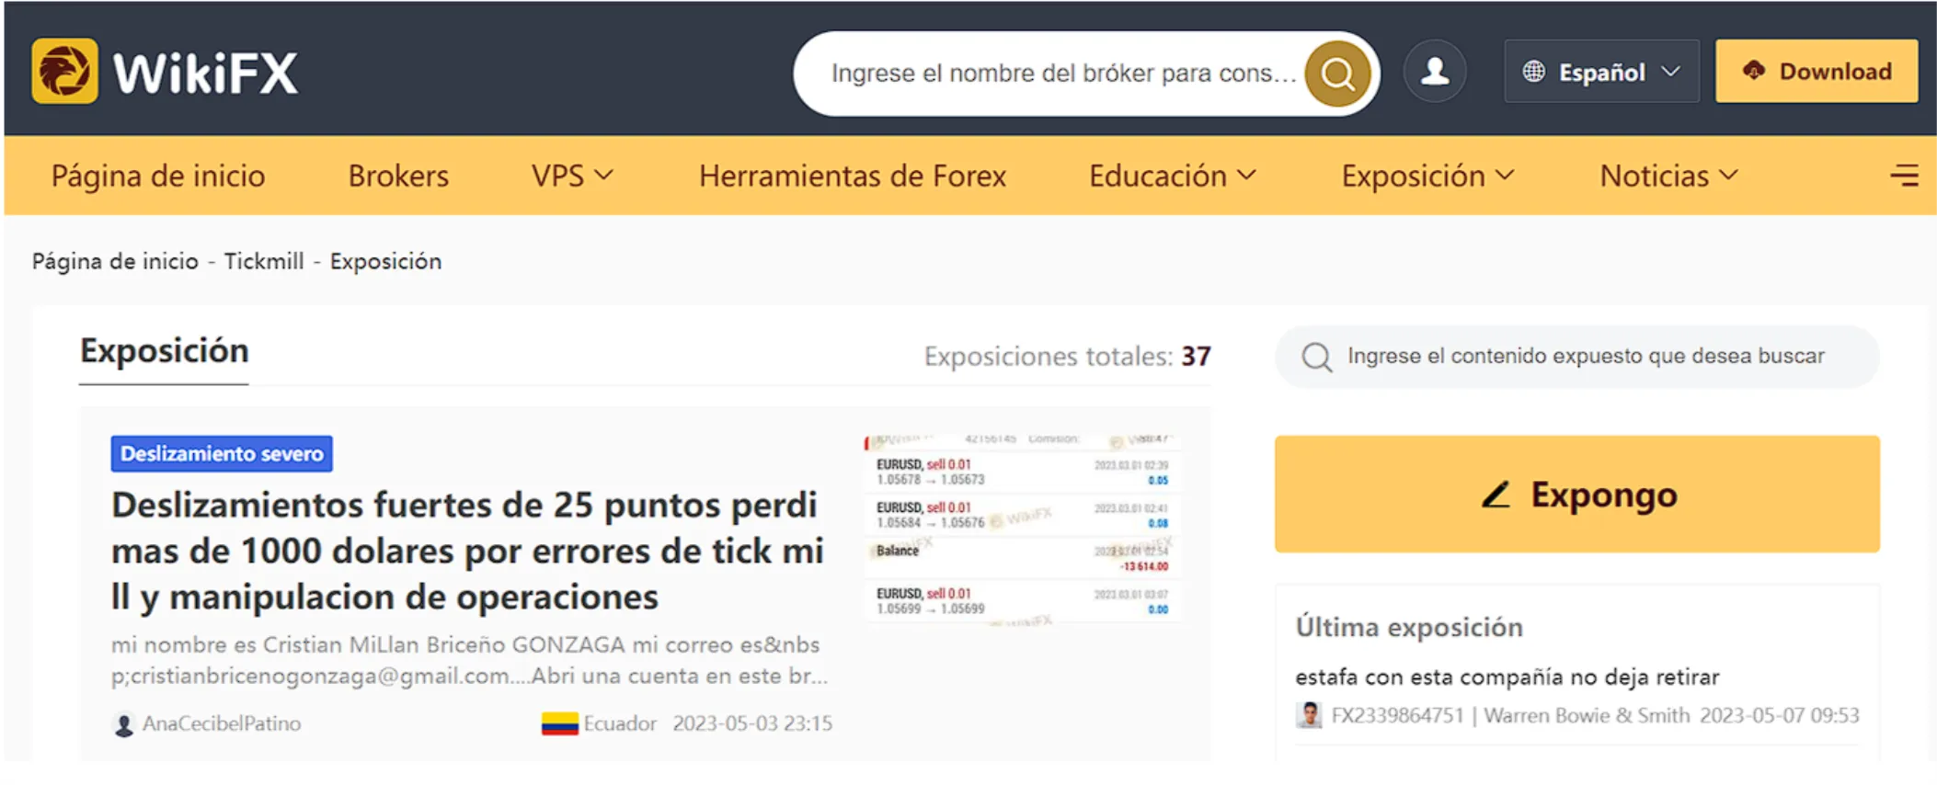Screen dimensions: 1937x785
Task: Click the Deslizamiento severo tag
Action: pos(222,453)
